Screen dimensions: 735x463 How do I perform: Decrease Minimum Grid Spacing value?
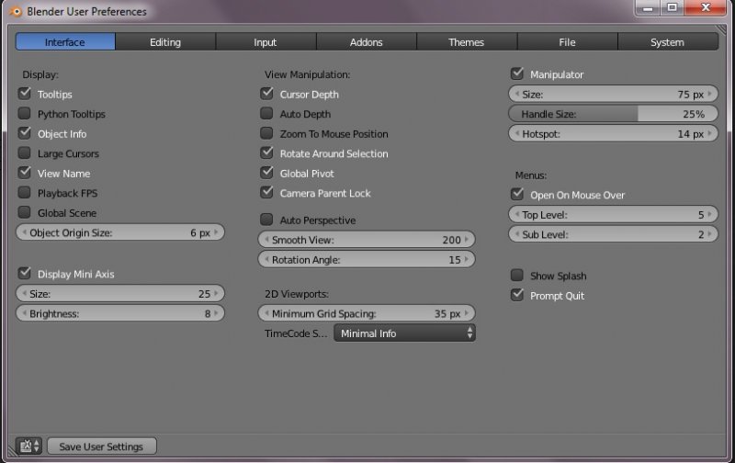266,313
